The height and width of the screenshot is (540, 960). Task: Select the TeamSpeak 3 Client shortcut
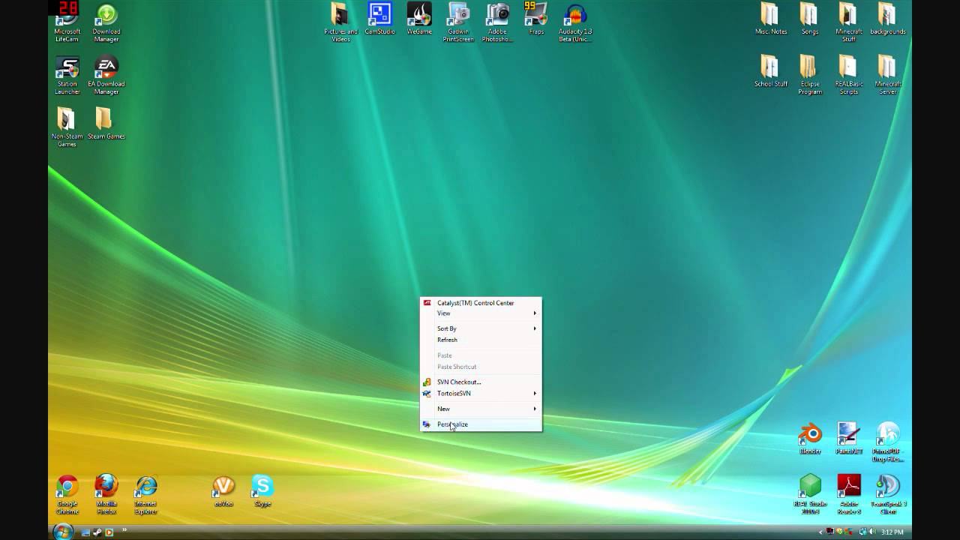coord(888,493)
